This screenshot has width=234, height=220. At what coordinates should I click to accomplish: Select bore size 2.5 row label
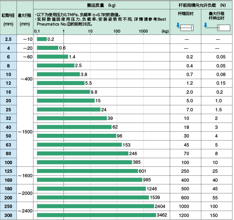[x=8, y=39]
